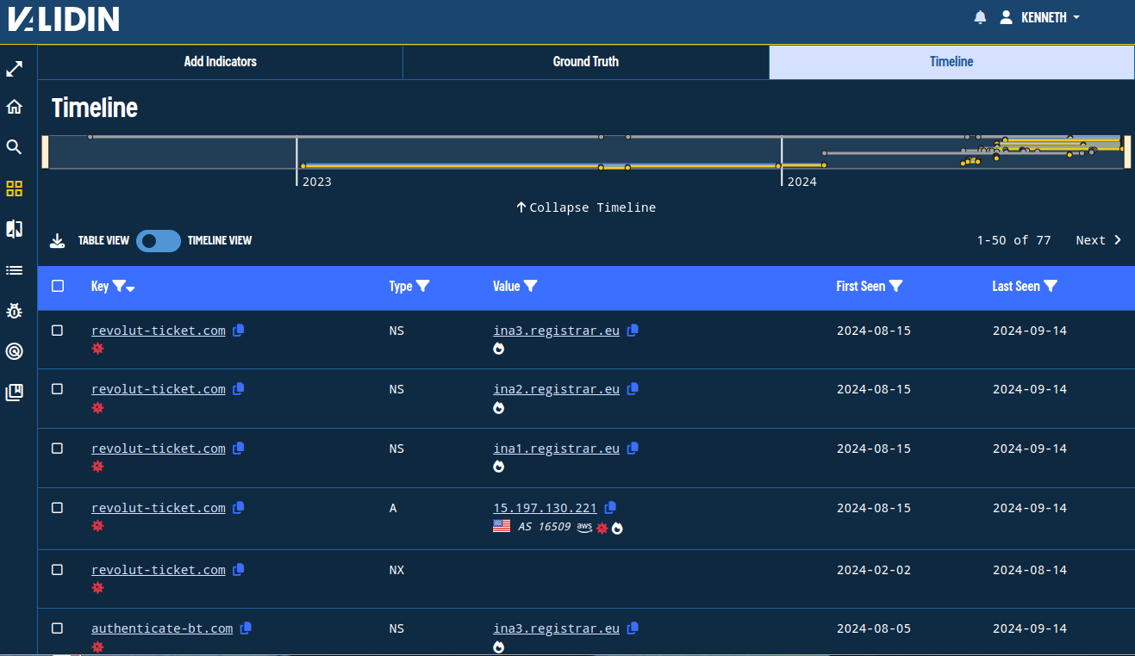1135x656 pixels.
Task: Check the 15.197.130.221 row checkbox
Action: click(58, 508)
